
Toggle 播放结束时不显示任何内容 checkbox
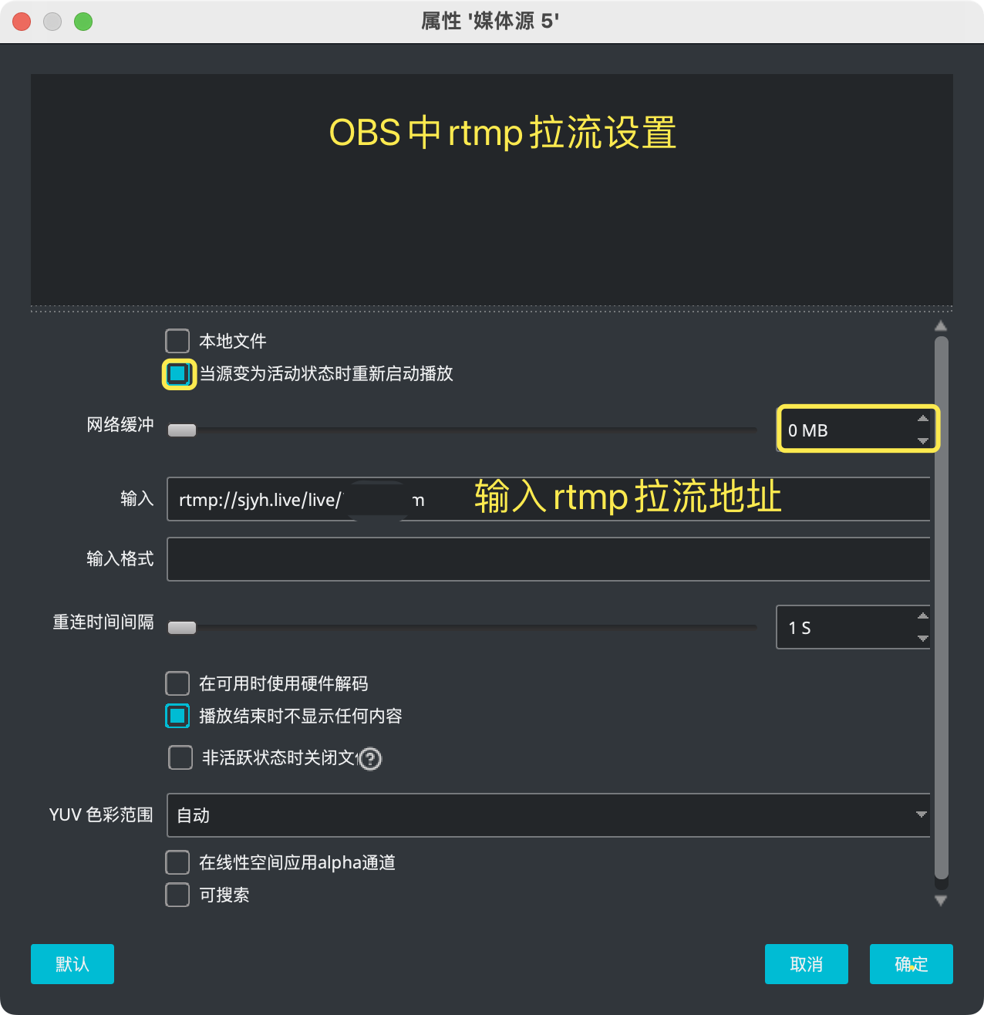click(177, 716)
